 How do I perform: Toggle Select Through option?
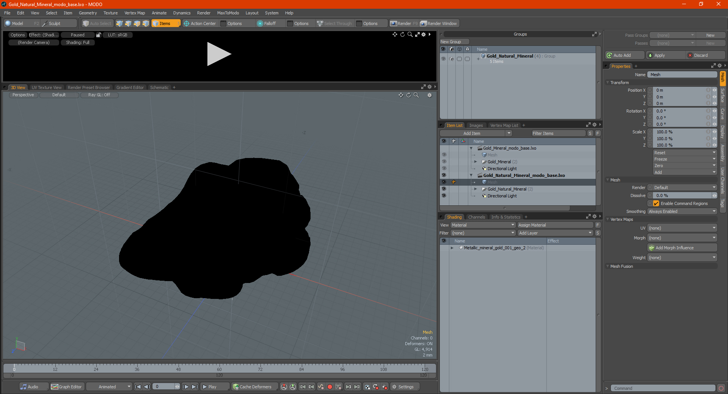pos(335,23)
